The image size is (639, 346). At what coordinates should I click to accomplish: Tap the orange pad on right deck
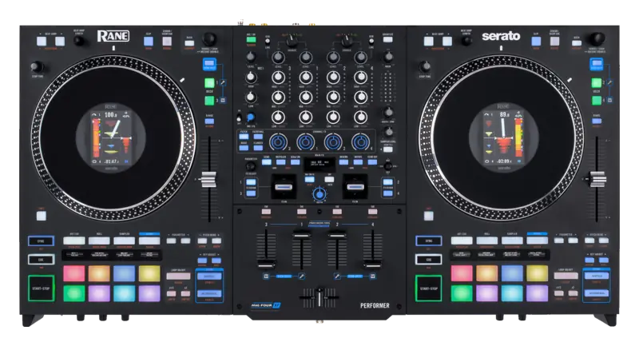pyautogui.click(x=487, y=273)
